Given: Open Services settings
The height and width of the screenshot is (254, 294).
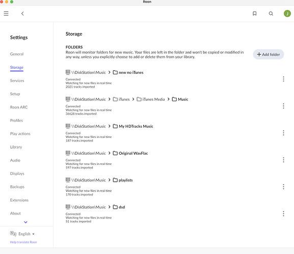Looking at the screenshot, I should click(17, 80).
